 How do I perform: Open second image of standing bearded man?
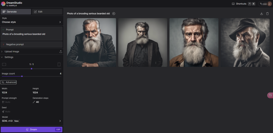(x=143, y=42)
